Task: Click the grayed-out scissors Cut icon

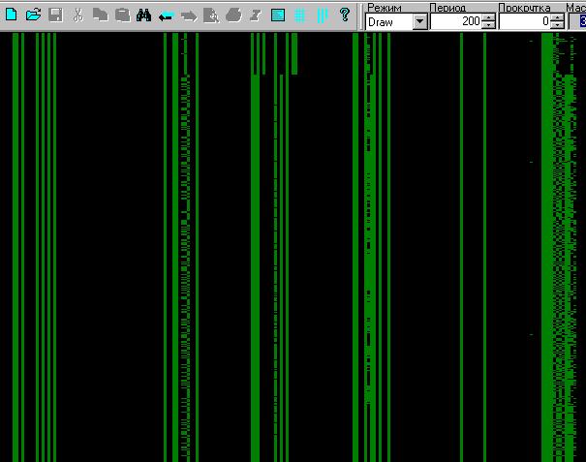Action: coord(77,15)
